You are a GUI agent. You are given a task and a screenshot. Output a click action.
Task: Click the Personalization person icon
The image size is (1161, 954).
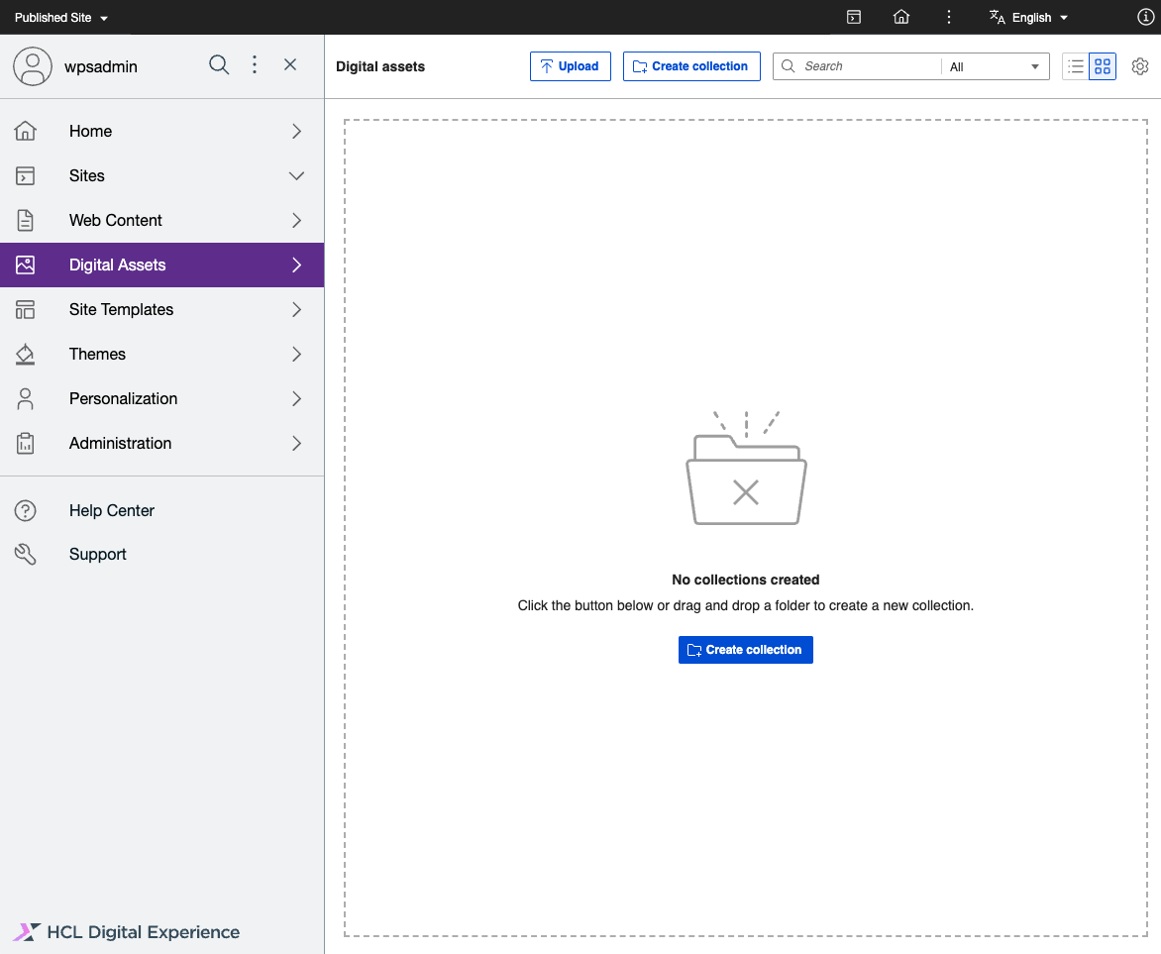[x=25, y=398]
